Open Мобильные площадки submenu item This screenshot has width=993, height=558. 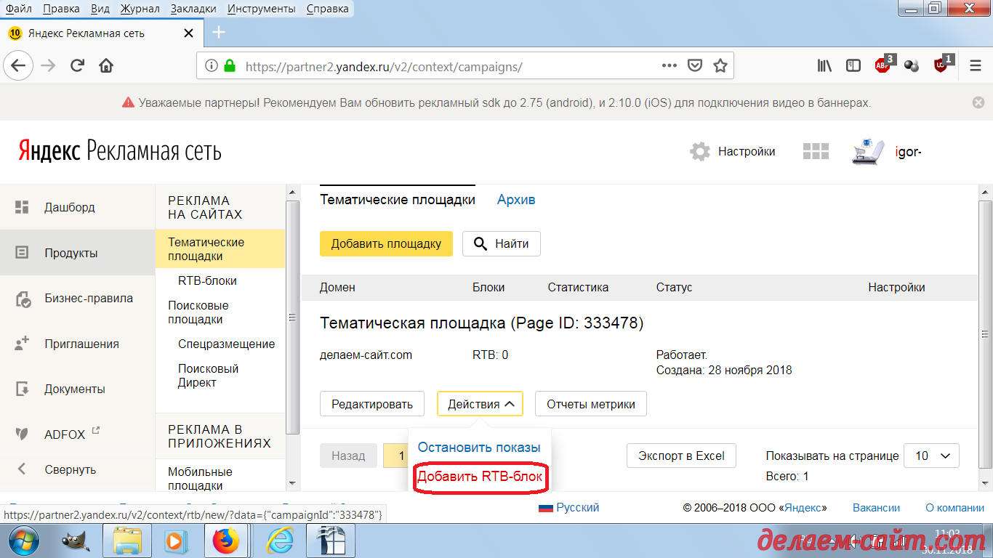click(200, 479)
